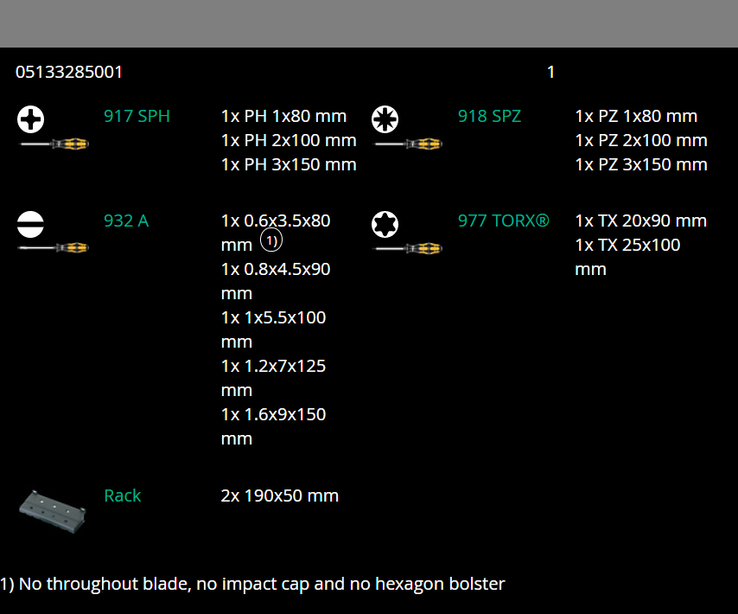Click the 1x PH 1x80 mm entry

283,116
